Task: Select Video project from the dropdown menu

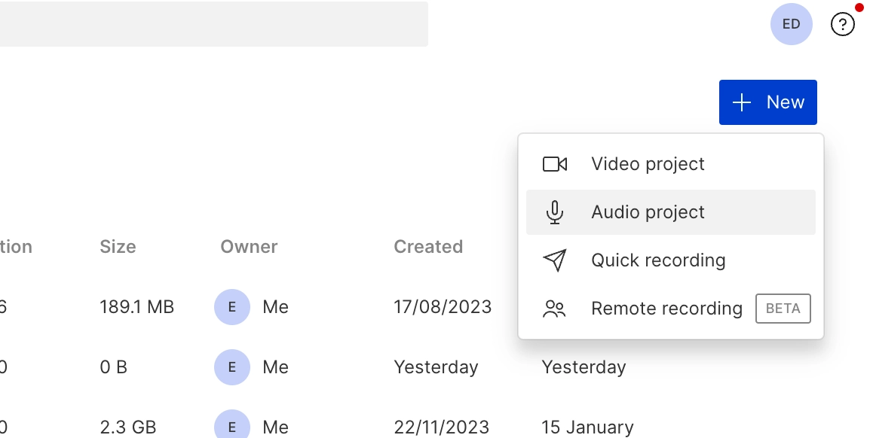Action: pos(648,163)
